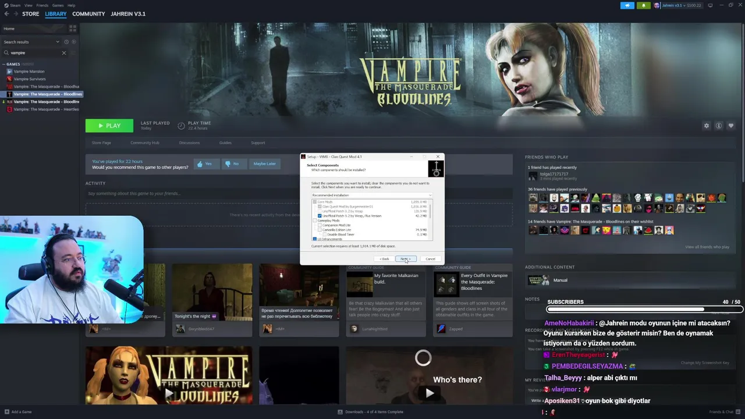Screen dimensions: 745x419
Task: Click Next in setup wizard
Action: 406,259
